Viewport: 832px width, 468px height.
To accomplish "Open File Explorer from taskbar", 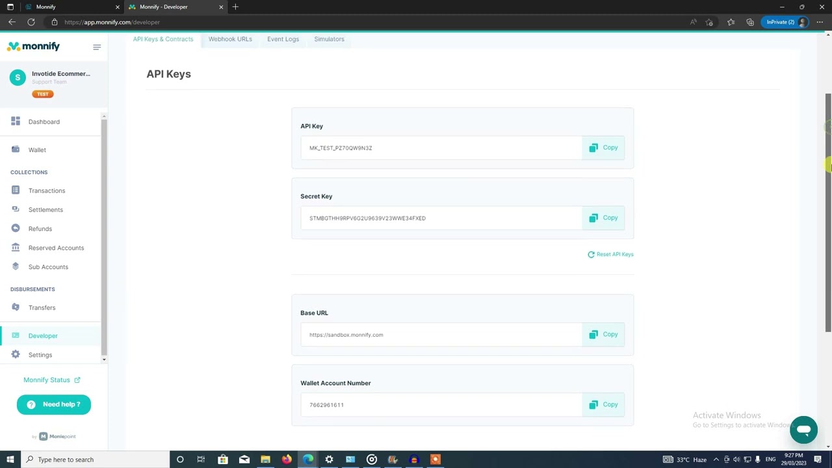I will click(265, 460).
